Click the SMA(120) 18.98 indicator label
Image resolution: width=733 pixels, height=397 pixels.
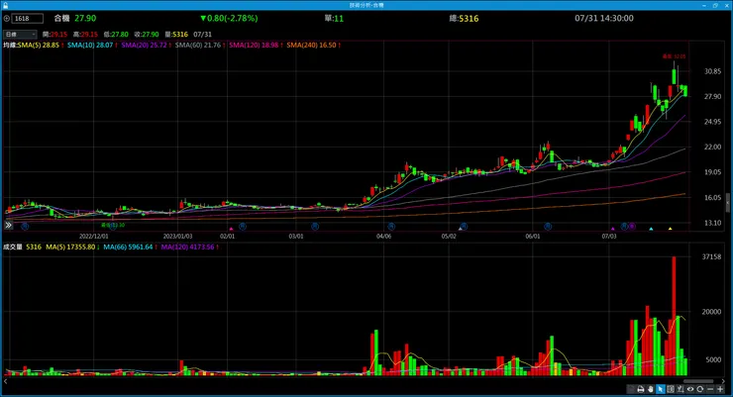click(254, 46)
